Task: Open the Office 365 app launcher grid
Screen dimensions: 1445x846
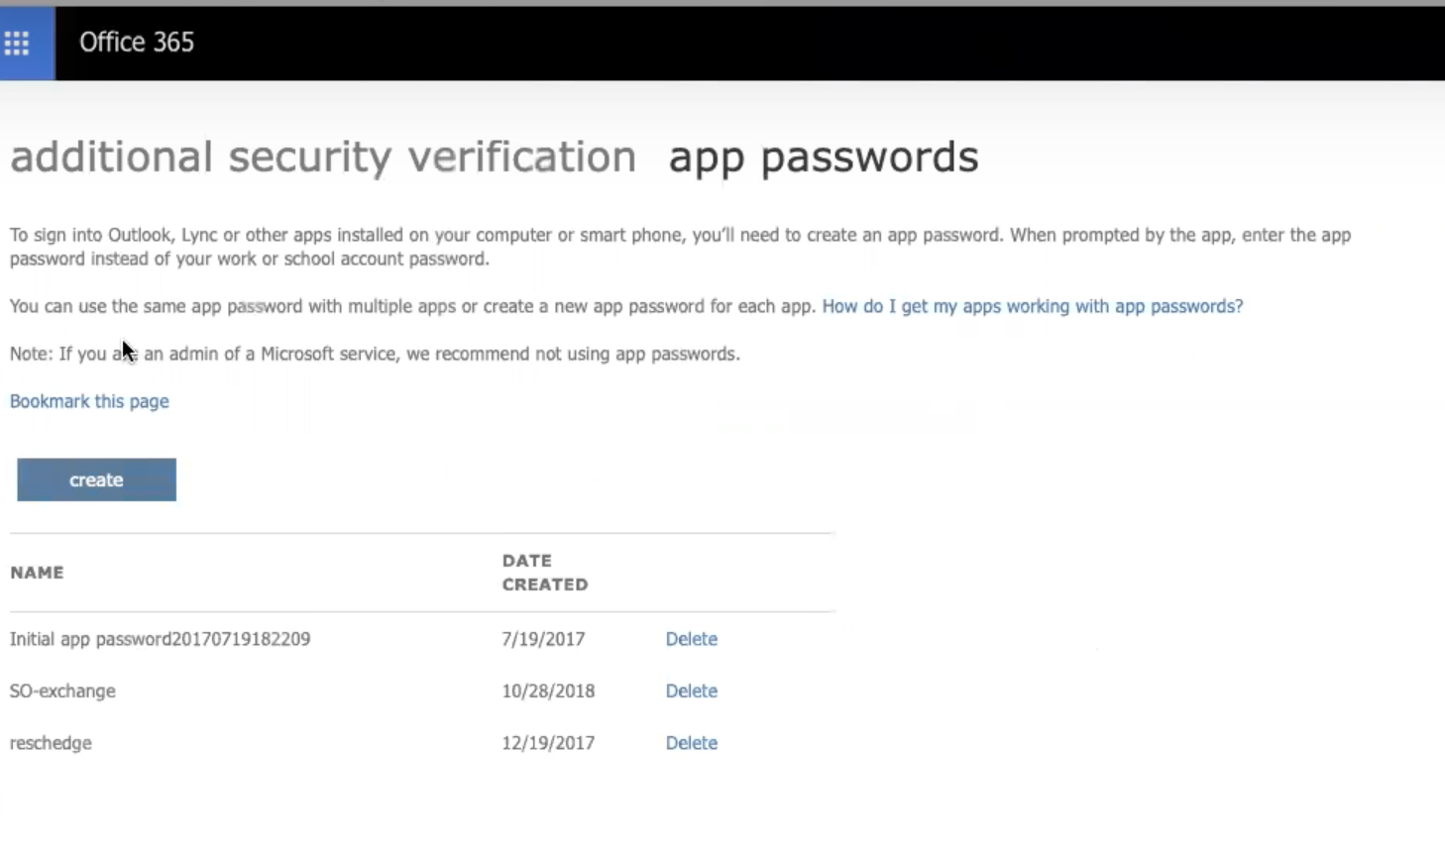Action: 17,43
